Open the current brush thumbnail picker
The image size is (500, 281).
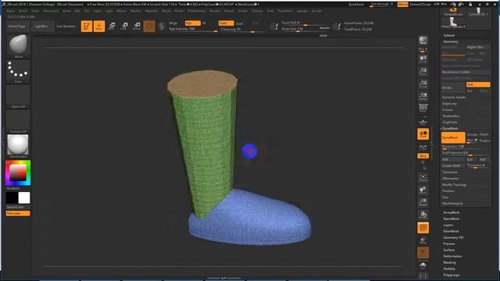18,46
